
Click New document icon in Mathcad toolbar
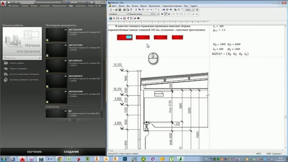111,10
